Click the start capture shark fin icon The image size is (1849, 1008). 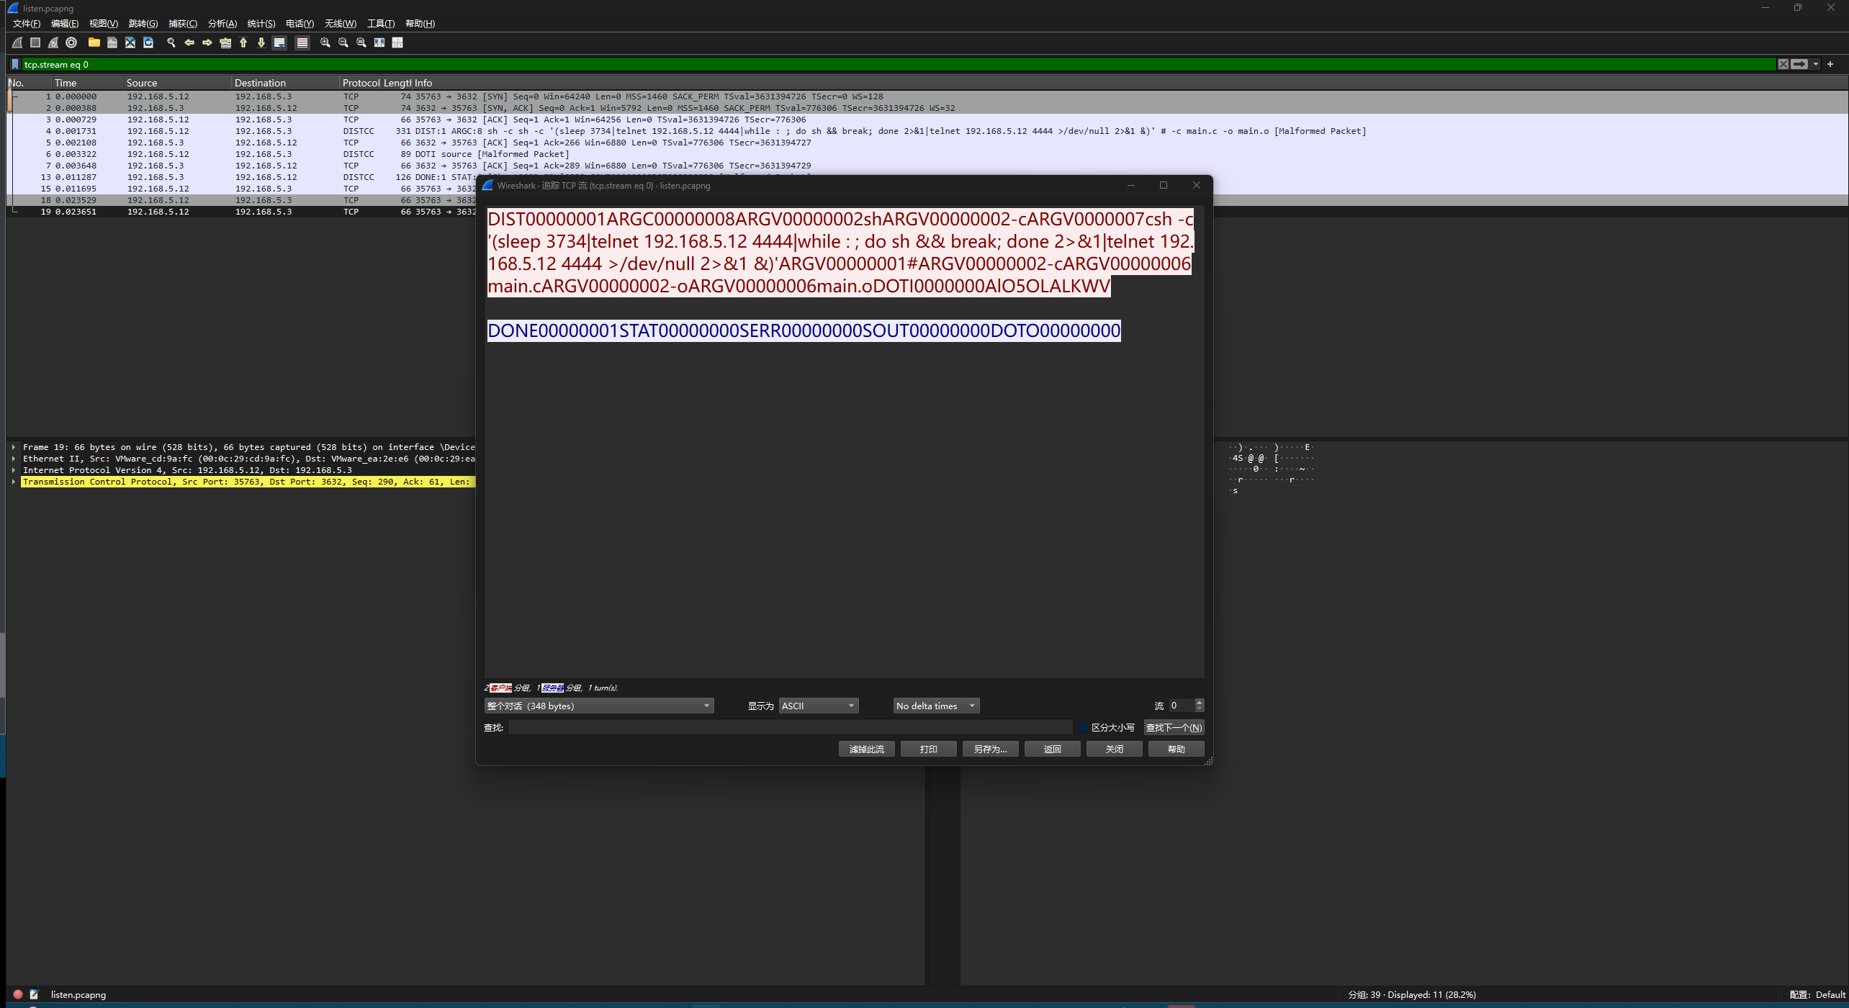click(x=17, y=42)
